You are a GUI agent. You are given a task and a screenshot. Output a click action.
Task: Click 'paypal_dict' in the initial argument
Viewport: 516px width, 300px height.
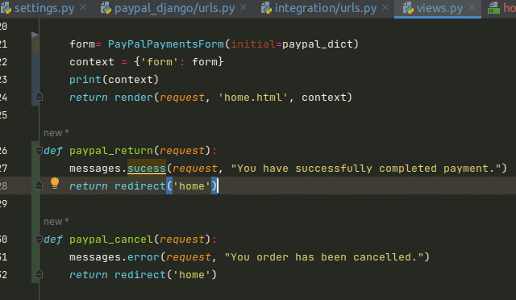318,44
